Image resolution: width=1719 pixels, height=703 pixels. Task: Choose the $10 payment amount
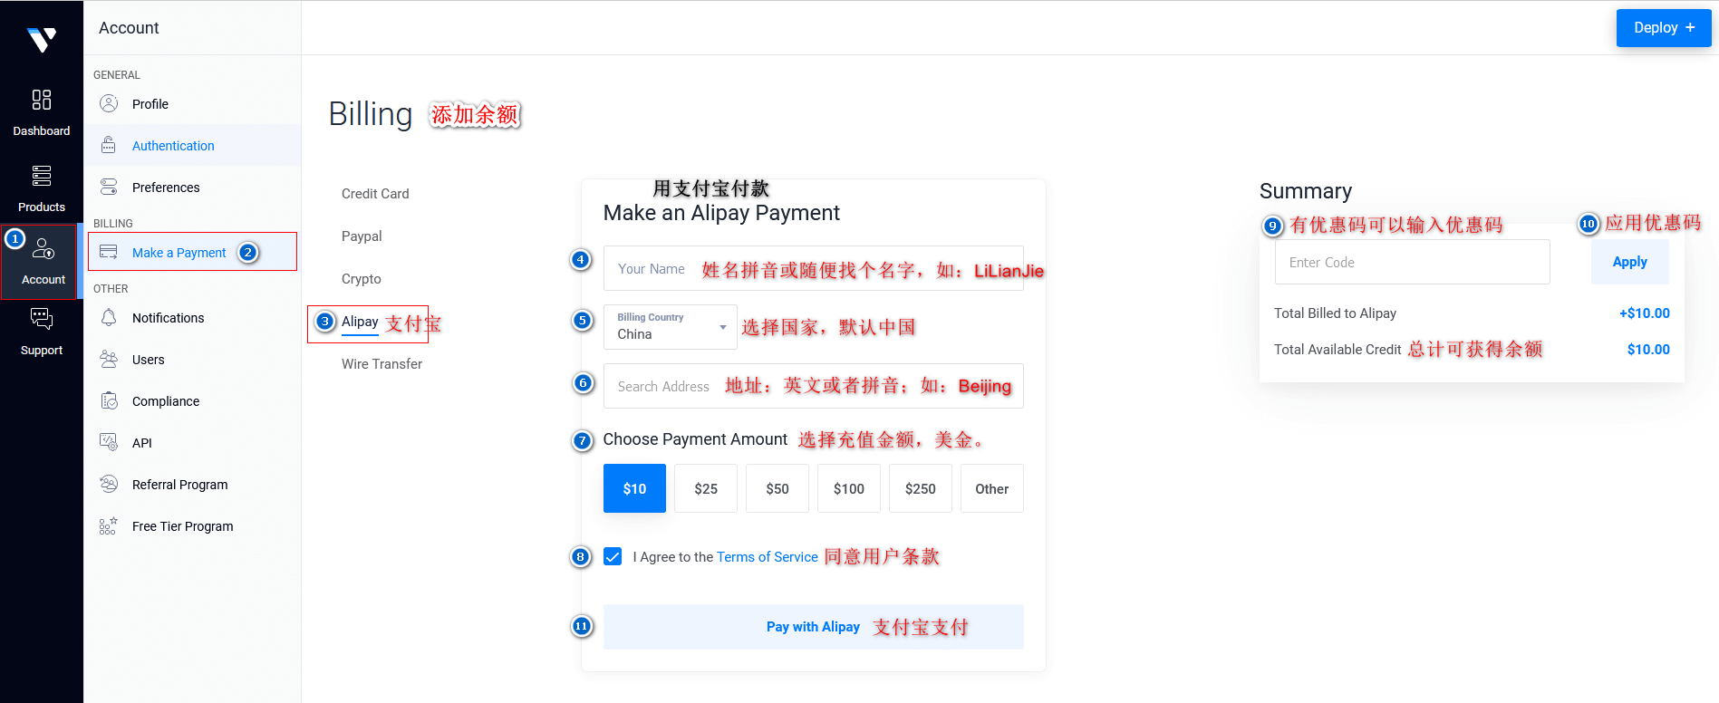634,488
